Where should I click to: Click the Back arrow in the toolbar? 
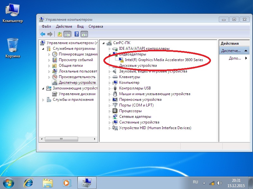coord(43,34)
